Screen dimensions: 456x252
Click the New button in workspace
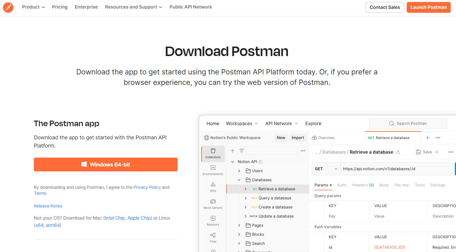[281, 138]
